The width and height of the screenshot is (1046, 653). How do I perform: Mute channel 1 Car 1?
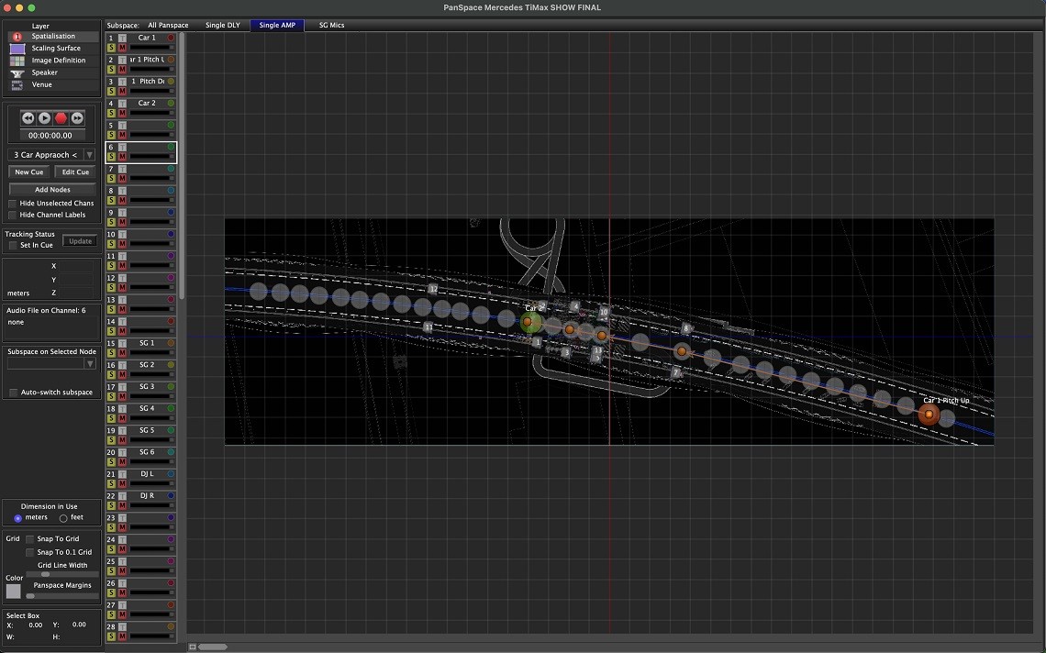click(x=122, y=48)
